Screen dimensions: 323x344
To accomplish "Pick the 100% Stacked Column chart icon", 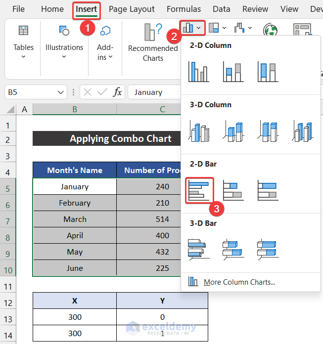I will 268,71.
